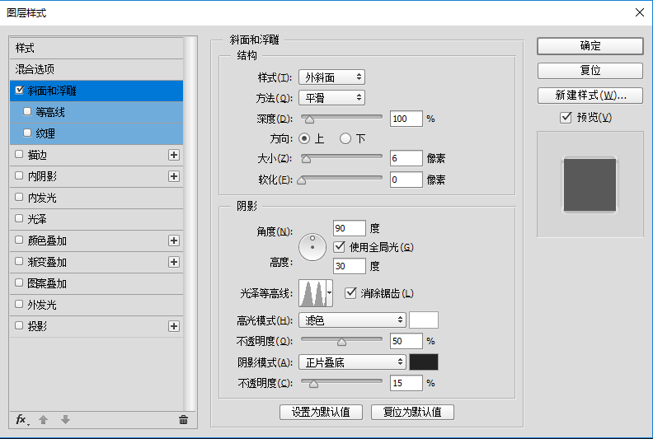
Task: Open 混合选项 settings
Action: click(x=96, y=69)
